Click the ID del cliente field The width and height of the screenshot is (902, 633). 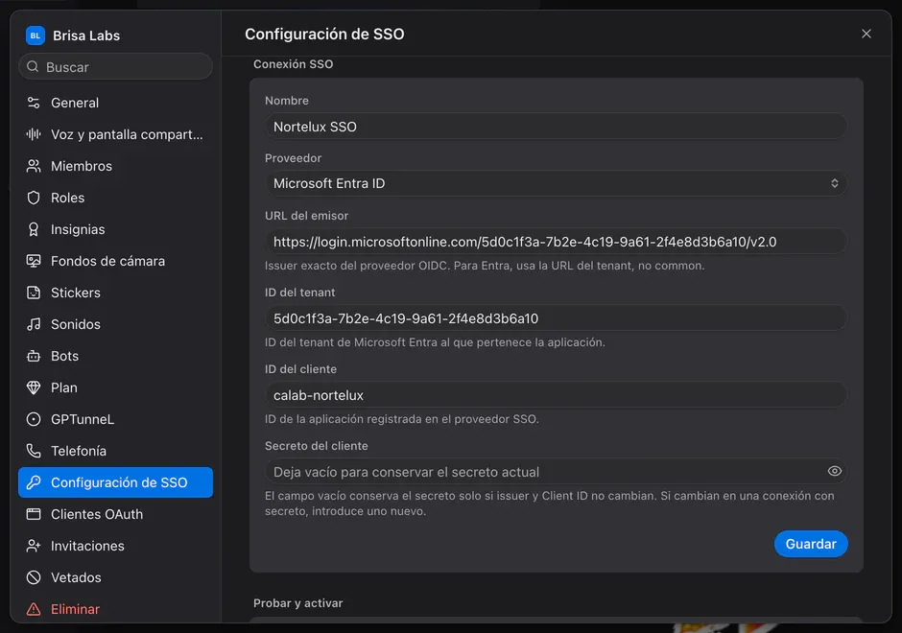pos(556,395)
